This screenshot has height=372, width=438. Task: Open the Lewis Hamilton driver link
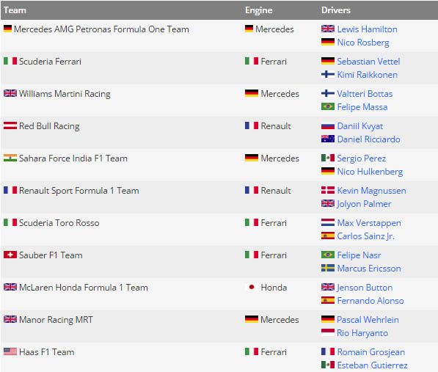(367, 29)
